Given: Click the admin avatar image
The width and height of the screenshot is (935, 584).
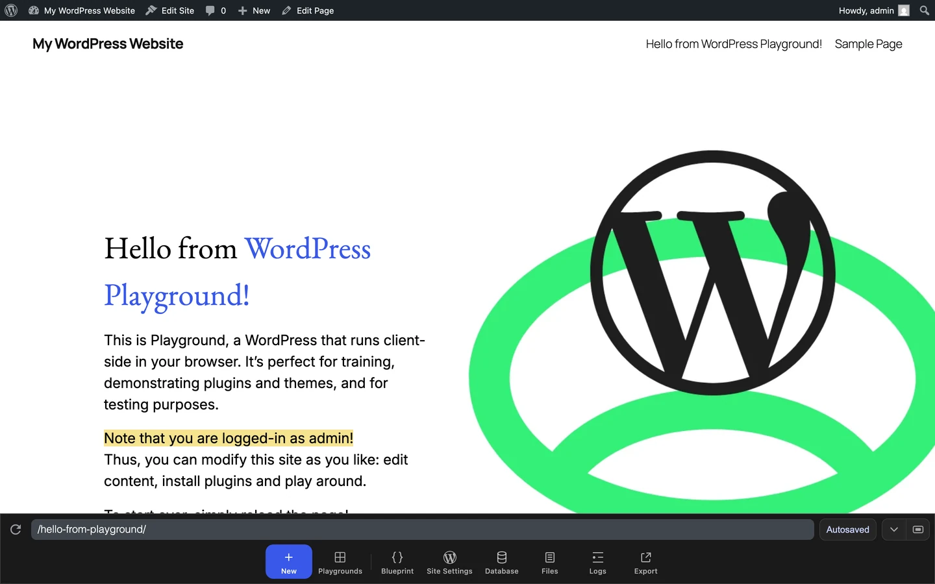Looking at the screenshot, I should [904, 10].
